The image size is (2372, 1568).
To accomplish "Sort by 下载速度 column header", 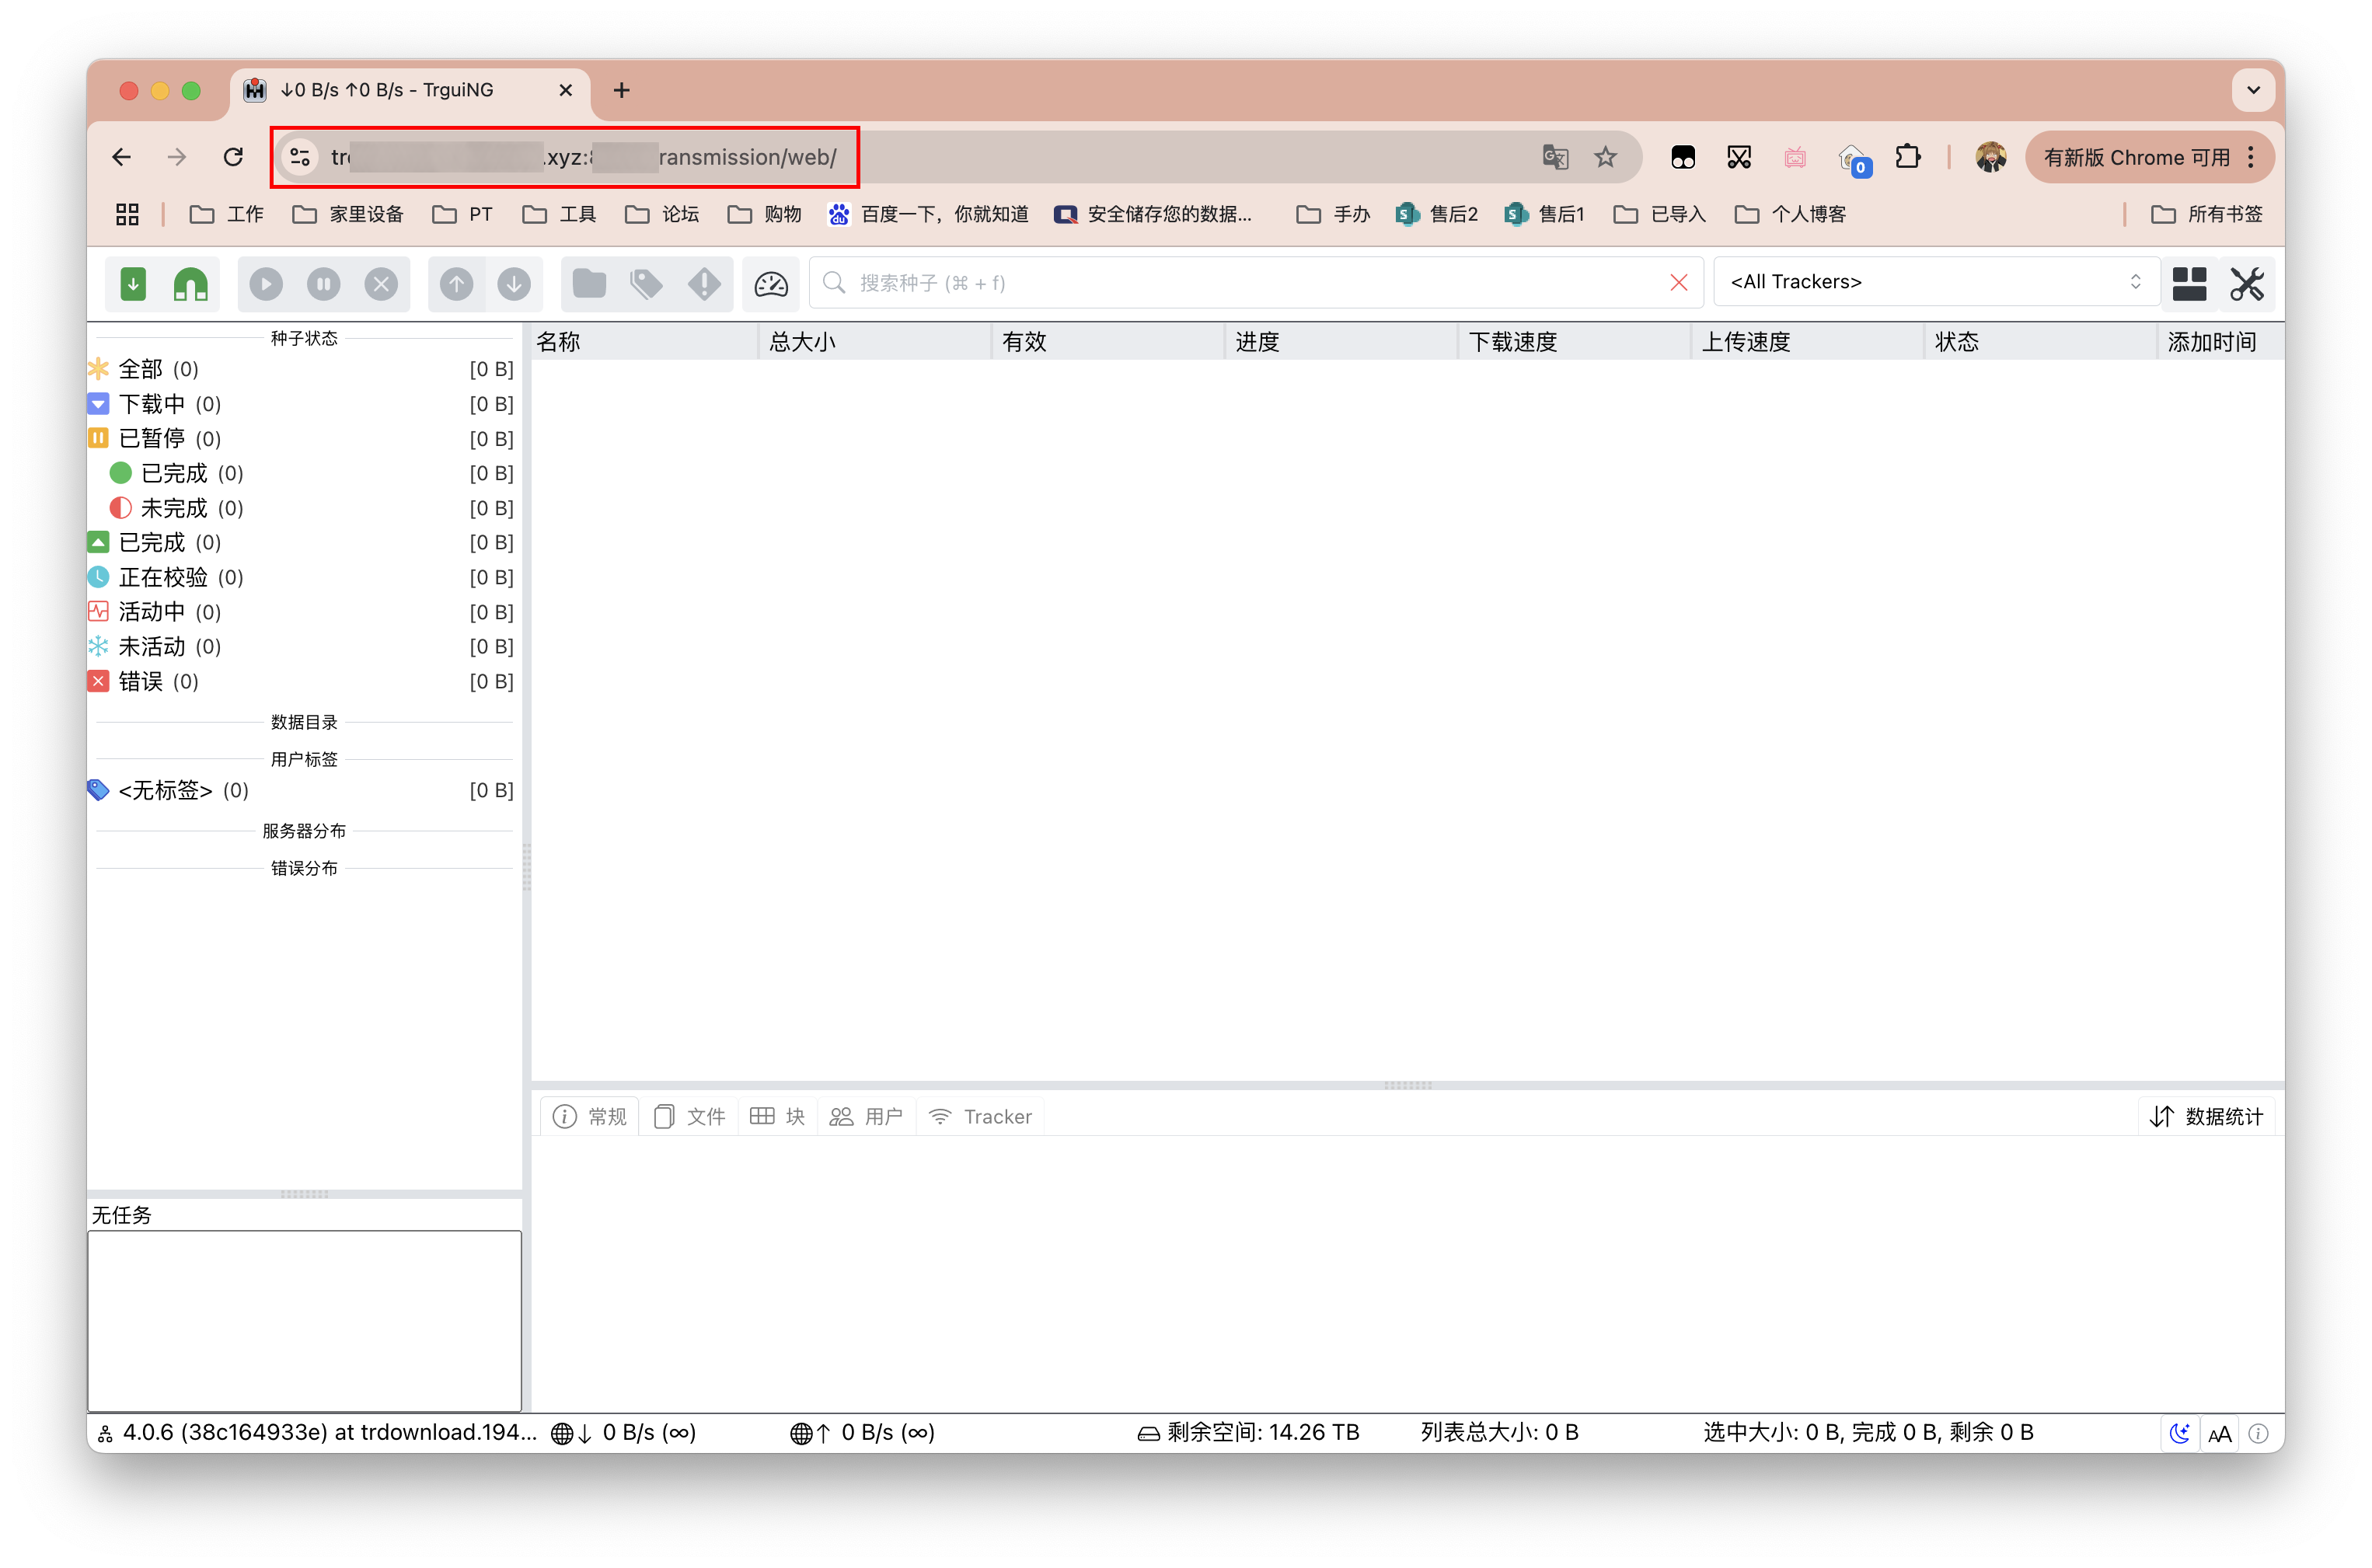I will pos(1574,342).
